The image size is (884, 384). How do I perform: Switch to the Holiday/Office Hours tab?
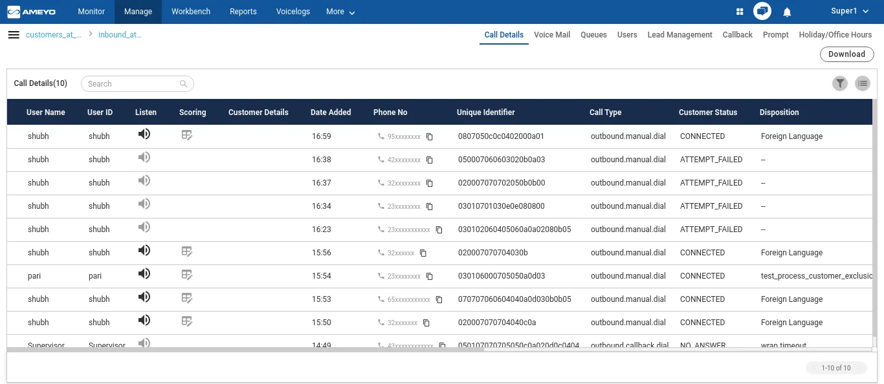[x=835, y=35]
